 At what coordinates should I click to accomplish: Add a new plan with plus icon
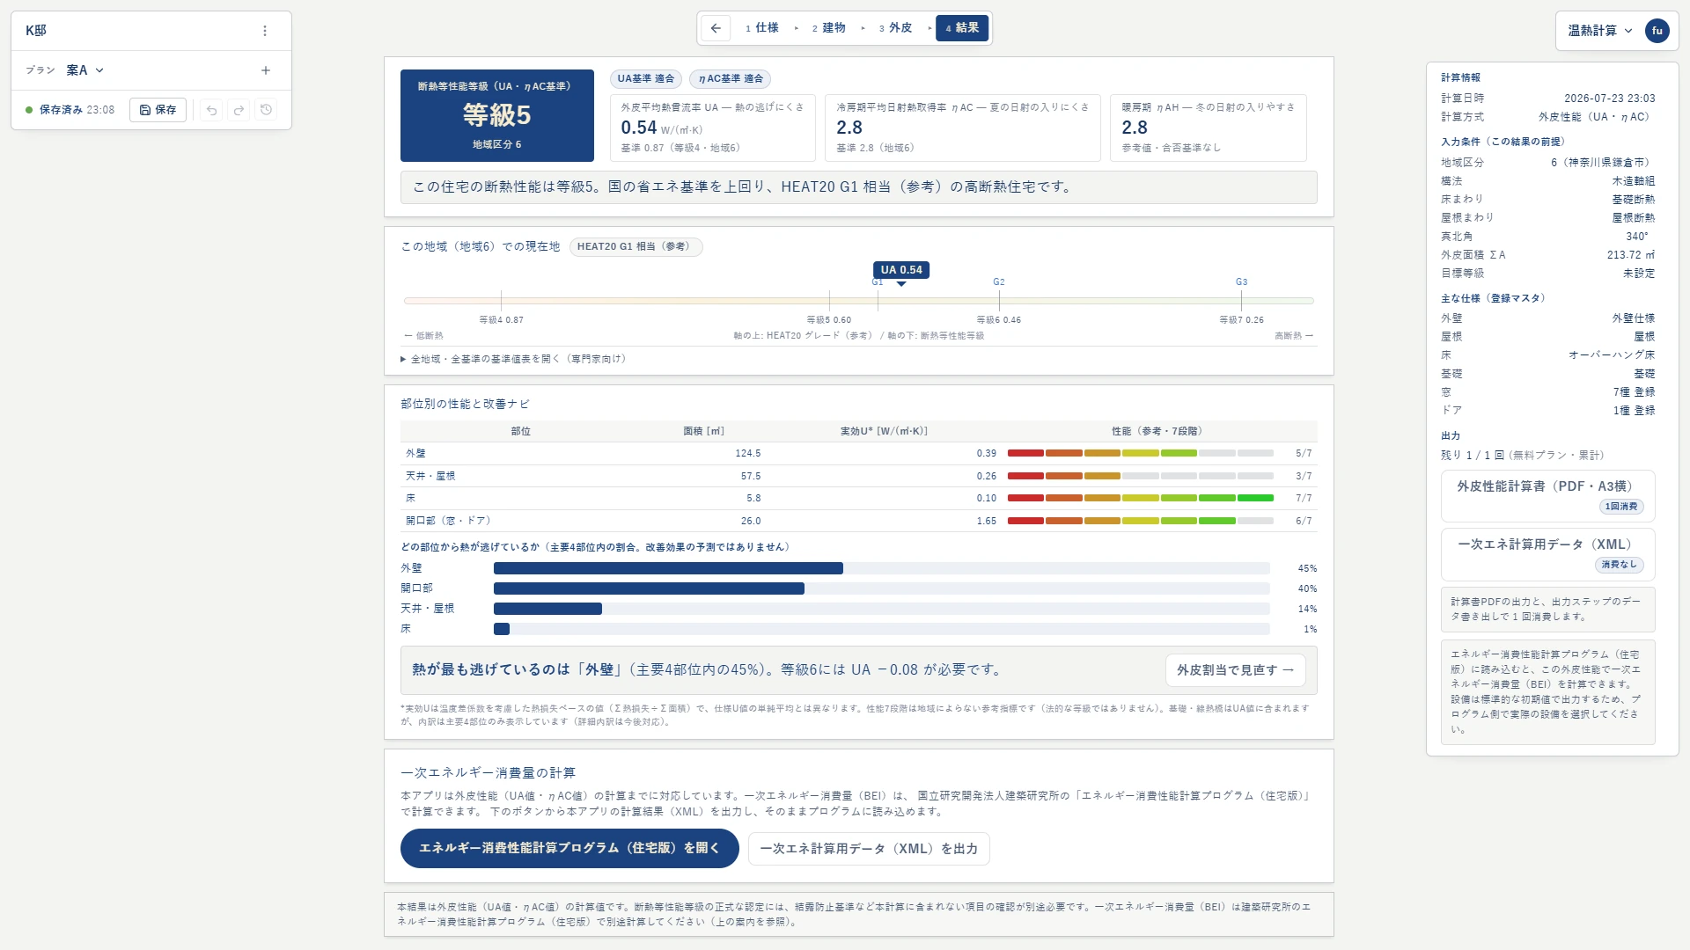(266, 70)
